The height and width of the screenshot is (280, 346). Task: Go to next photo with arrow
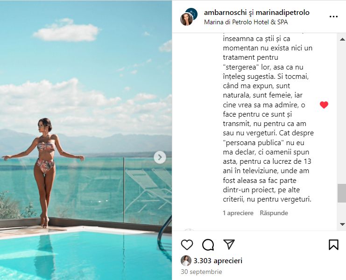point(160,157)
